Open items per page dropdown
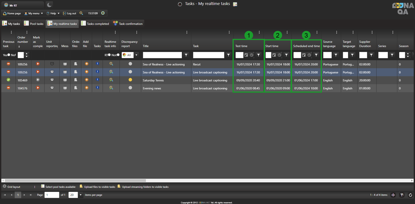Screen dimensions: 415x204 coord(81,195)
